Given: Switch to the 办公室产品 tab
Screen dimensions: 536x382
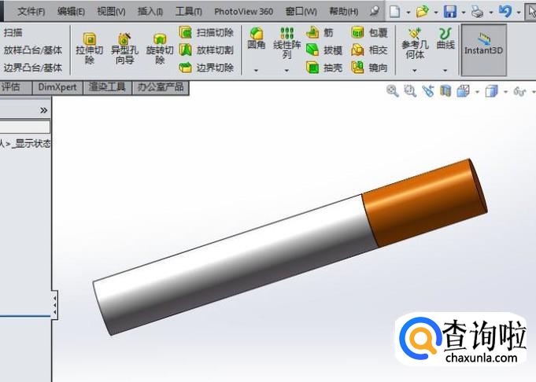Looking at the screenshot, I should [161, 87].
